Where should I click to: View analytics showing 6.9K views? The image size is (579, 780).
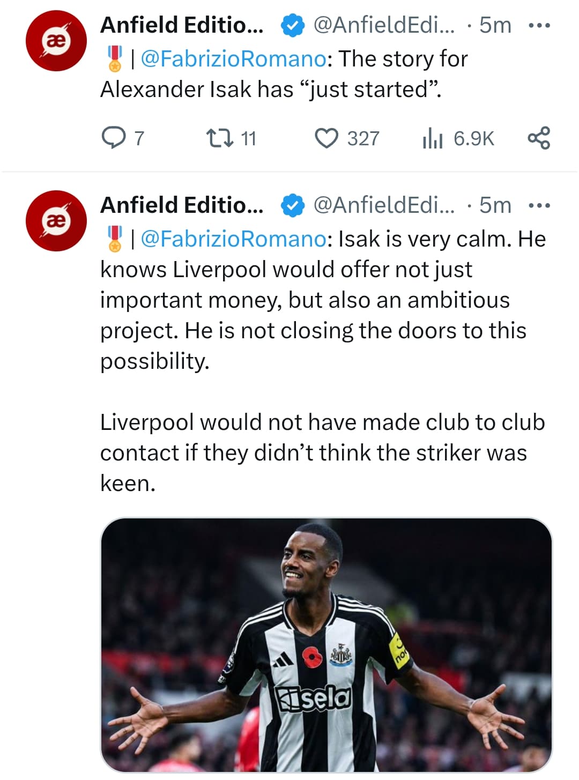pos(432,138)
